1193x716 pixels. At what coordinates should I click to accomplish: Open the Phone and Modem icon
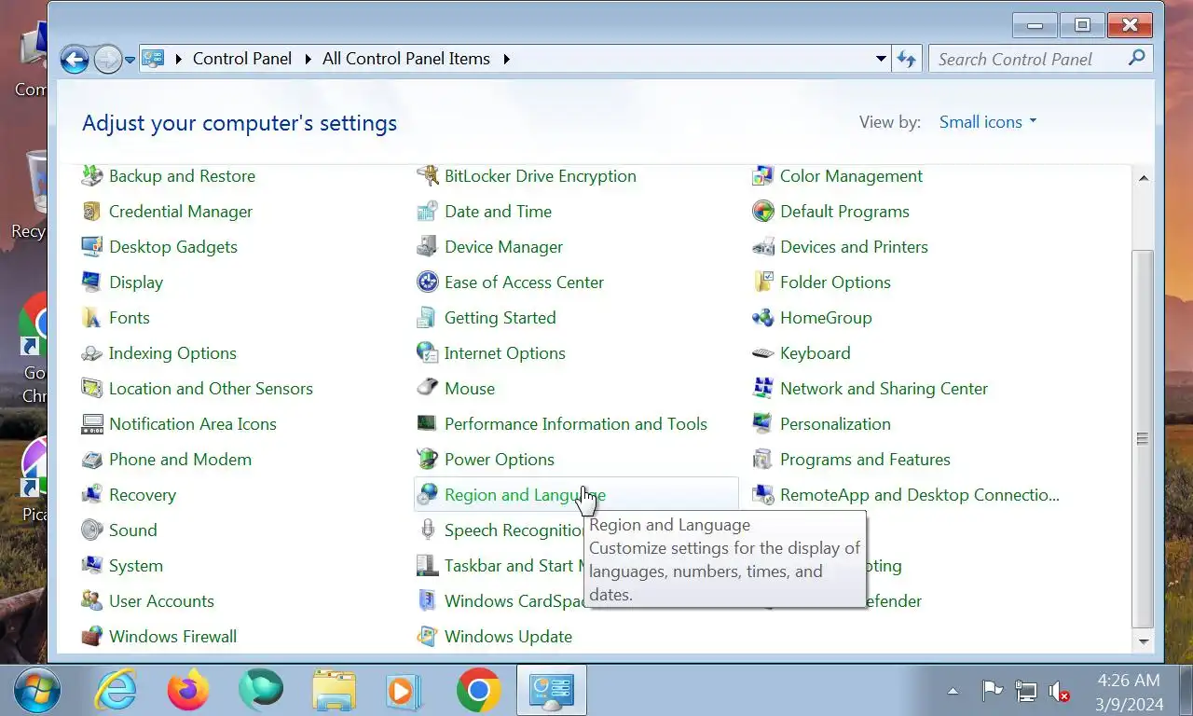[x=91, y=459]
